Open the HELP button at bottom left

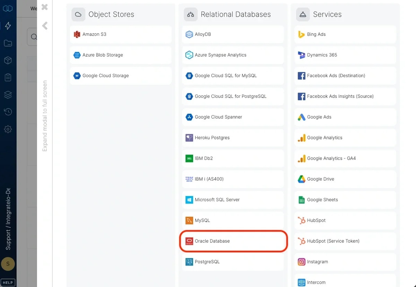tap(8, 282)
